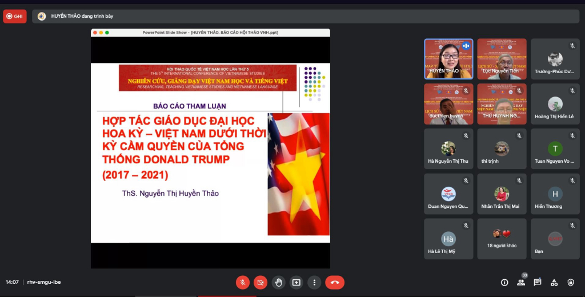Open host controls shield-lock icon
The image size is (585, 297).
tap(571, 283)
